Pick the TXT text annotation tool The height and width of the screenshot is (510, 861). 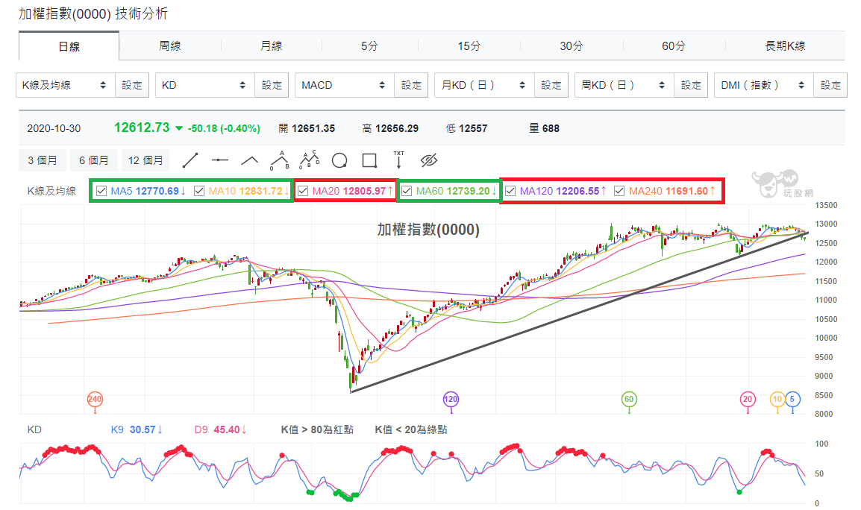pyautogui.click(x=398, y=160)
